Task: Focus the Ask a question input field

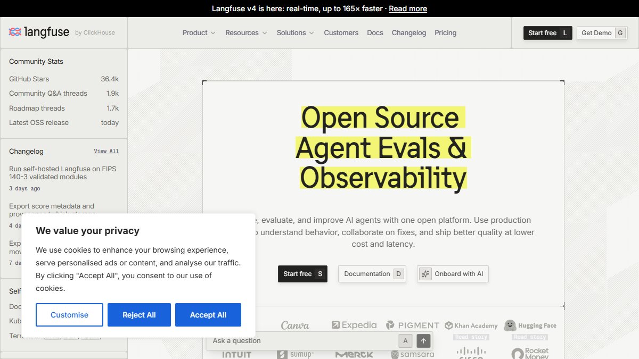Action: coord(302,341)
